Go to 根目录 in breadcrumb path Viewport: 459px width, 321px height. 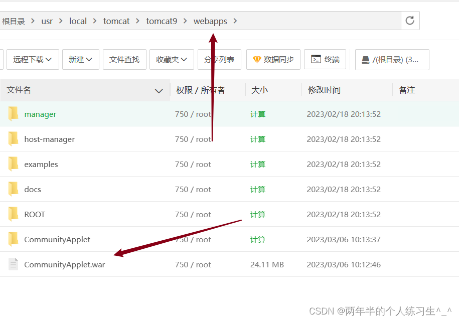pyautogui.click(x=13, y=21)
